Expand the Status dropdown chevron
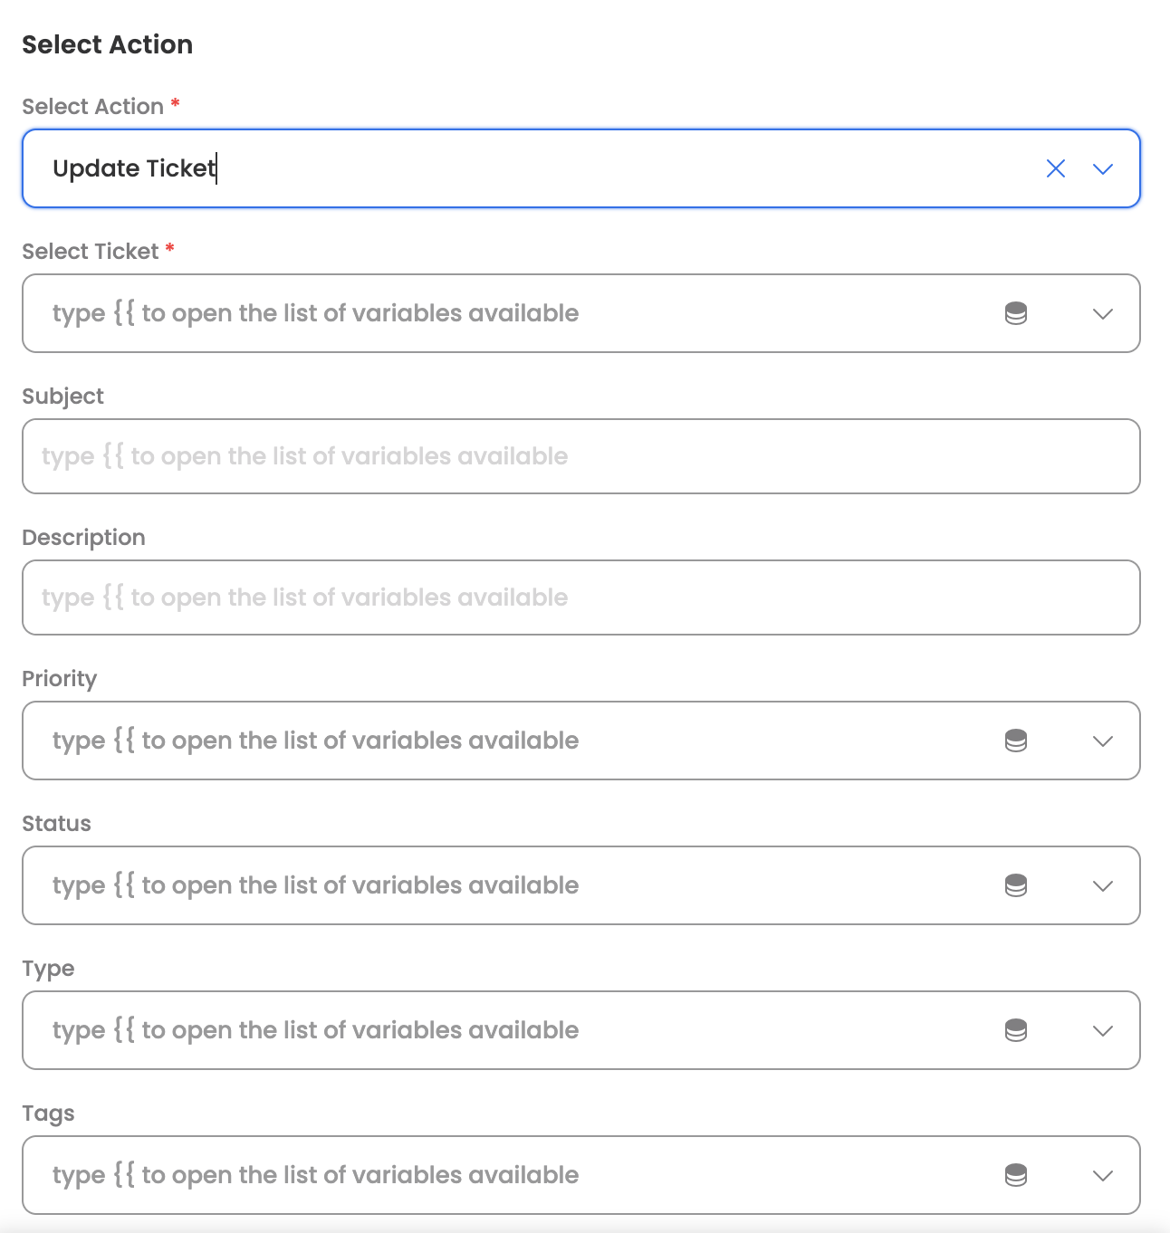1170x1233 pixels. coord(1102,885)
